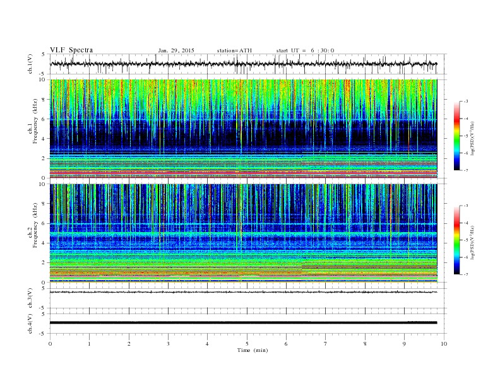Click the "ch.4(V)" axis label
Screen dimensions: 500x386
pos(30,324)
